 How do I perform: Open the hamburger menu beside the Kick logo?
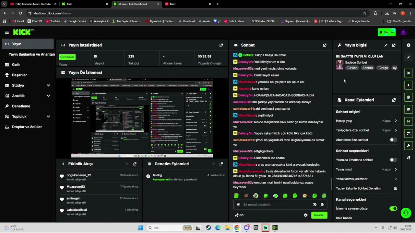coord(7,32)
